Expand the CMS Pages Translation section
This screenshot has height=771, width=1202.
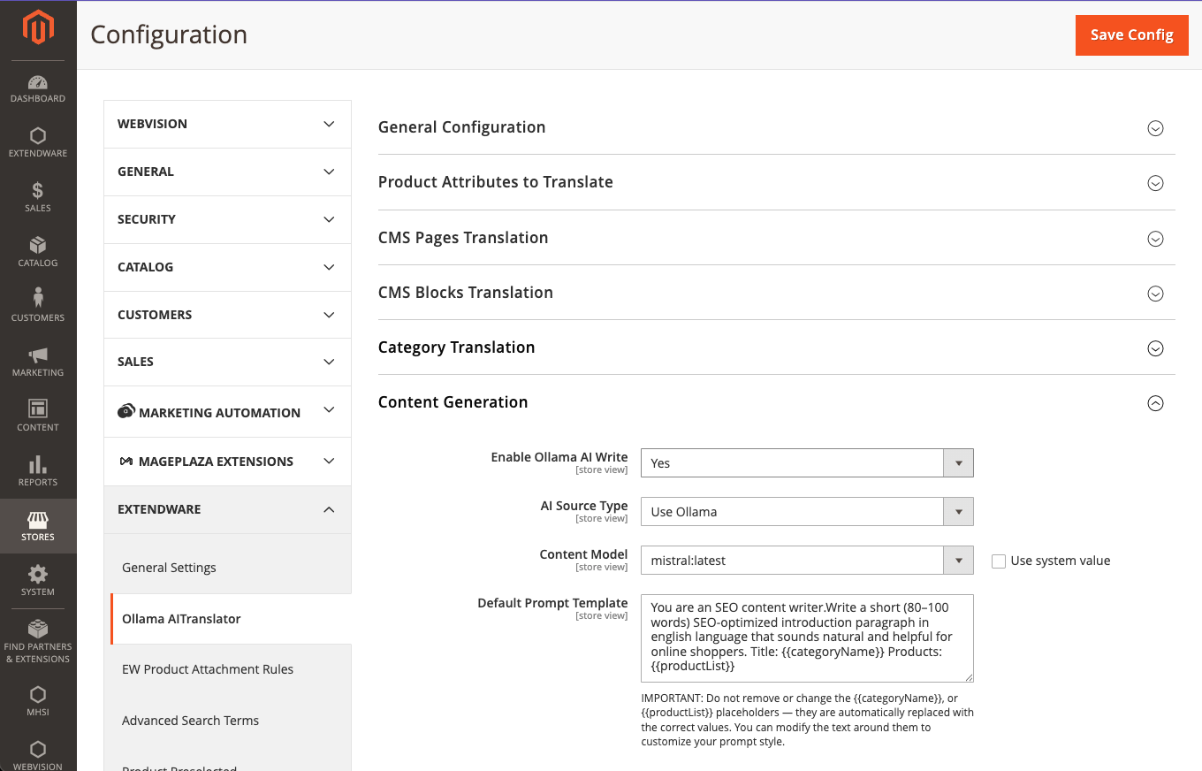tap(1154, 239)
